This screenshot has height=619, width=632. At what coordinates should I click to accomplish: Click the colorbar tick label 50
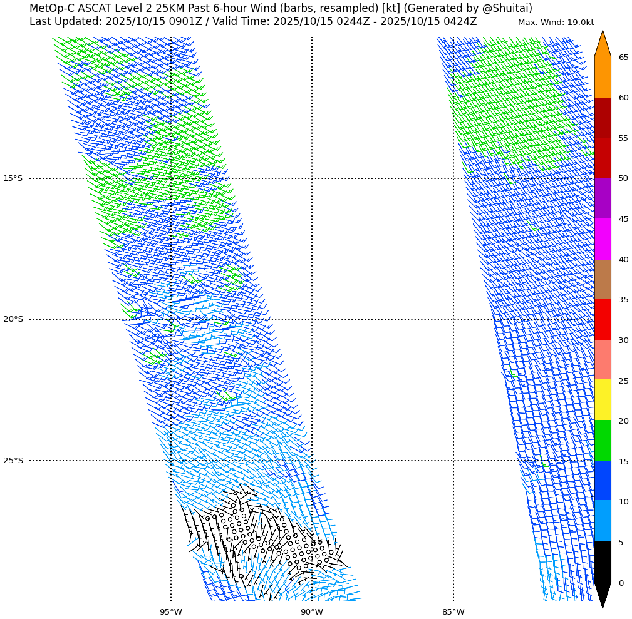(623, 178)
